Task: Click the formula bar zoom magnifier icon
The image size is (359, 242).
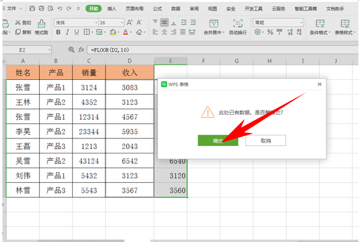Action: pos(72,49)
